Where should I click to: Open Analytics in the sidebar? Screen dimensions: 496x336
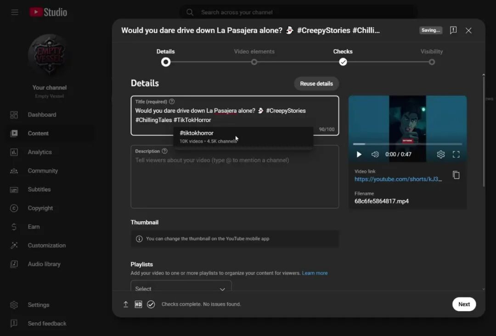click(39, 152)
